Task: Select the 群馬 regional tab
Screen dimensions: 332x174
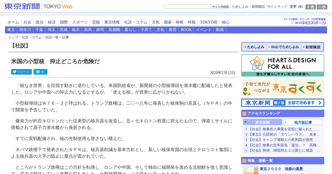Action: coord(88,30)
